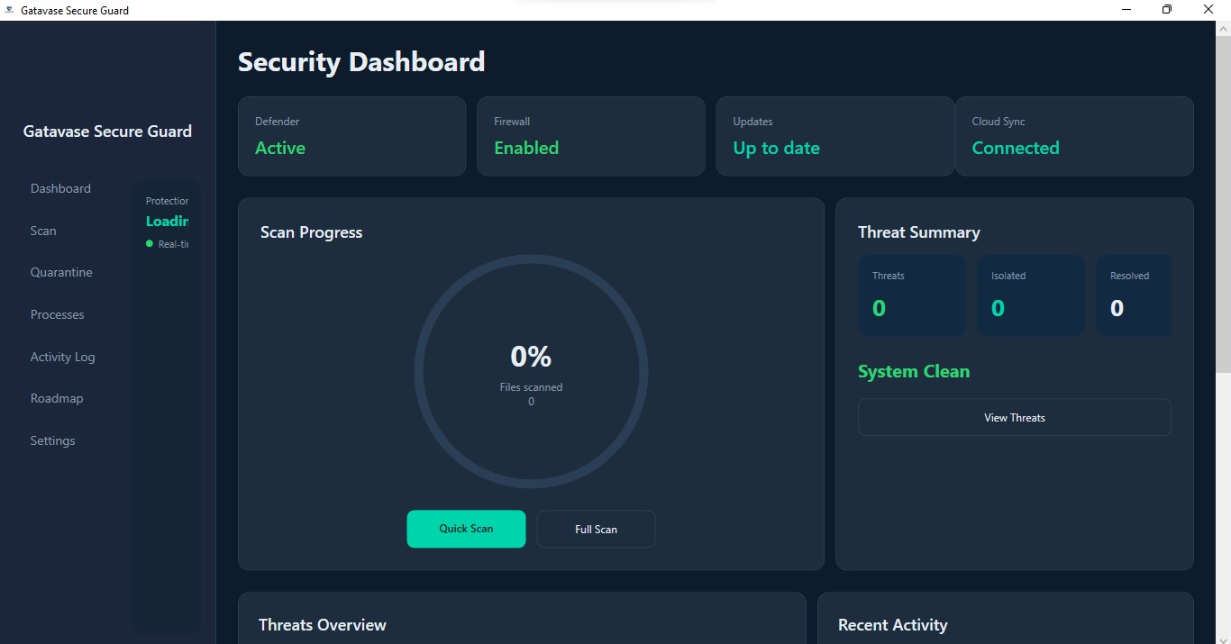Click the Resolved count tile
This screenshot has height=644, width=1231.
[1134, 295]
